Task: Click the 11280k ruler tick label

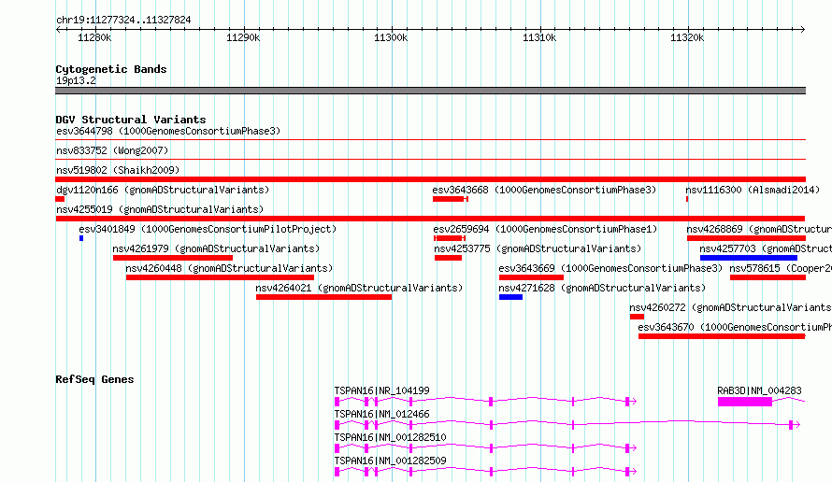Action: click(x=94, y=37)
